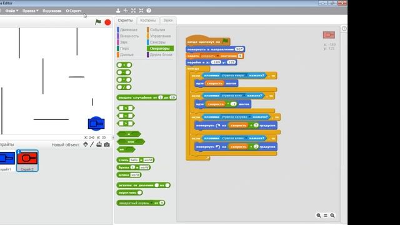Select the Duplicate stamp tool in toolbar

click(x=118, y=11)
